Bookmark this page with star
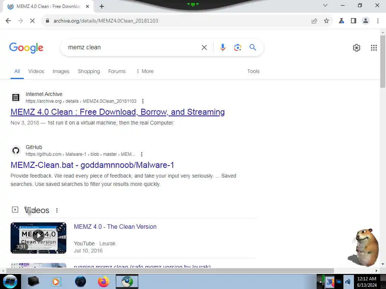This screenshot has height=289, width=386. pos(326,21)
